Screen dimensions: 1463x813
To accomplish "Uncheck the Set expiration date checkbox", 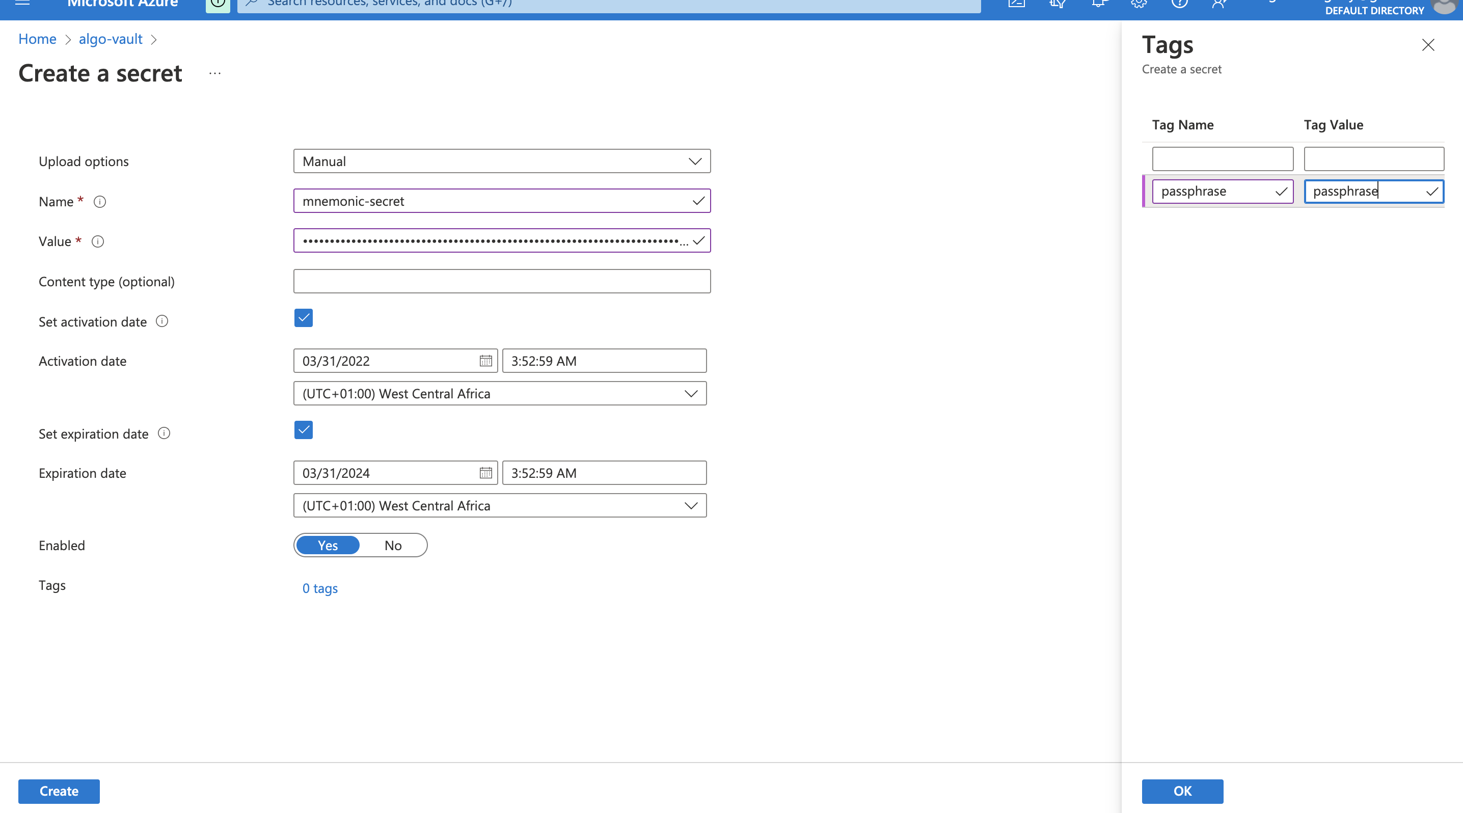I will click(303, 430).
